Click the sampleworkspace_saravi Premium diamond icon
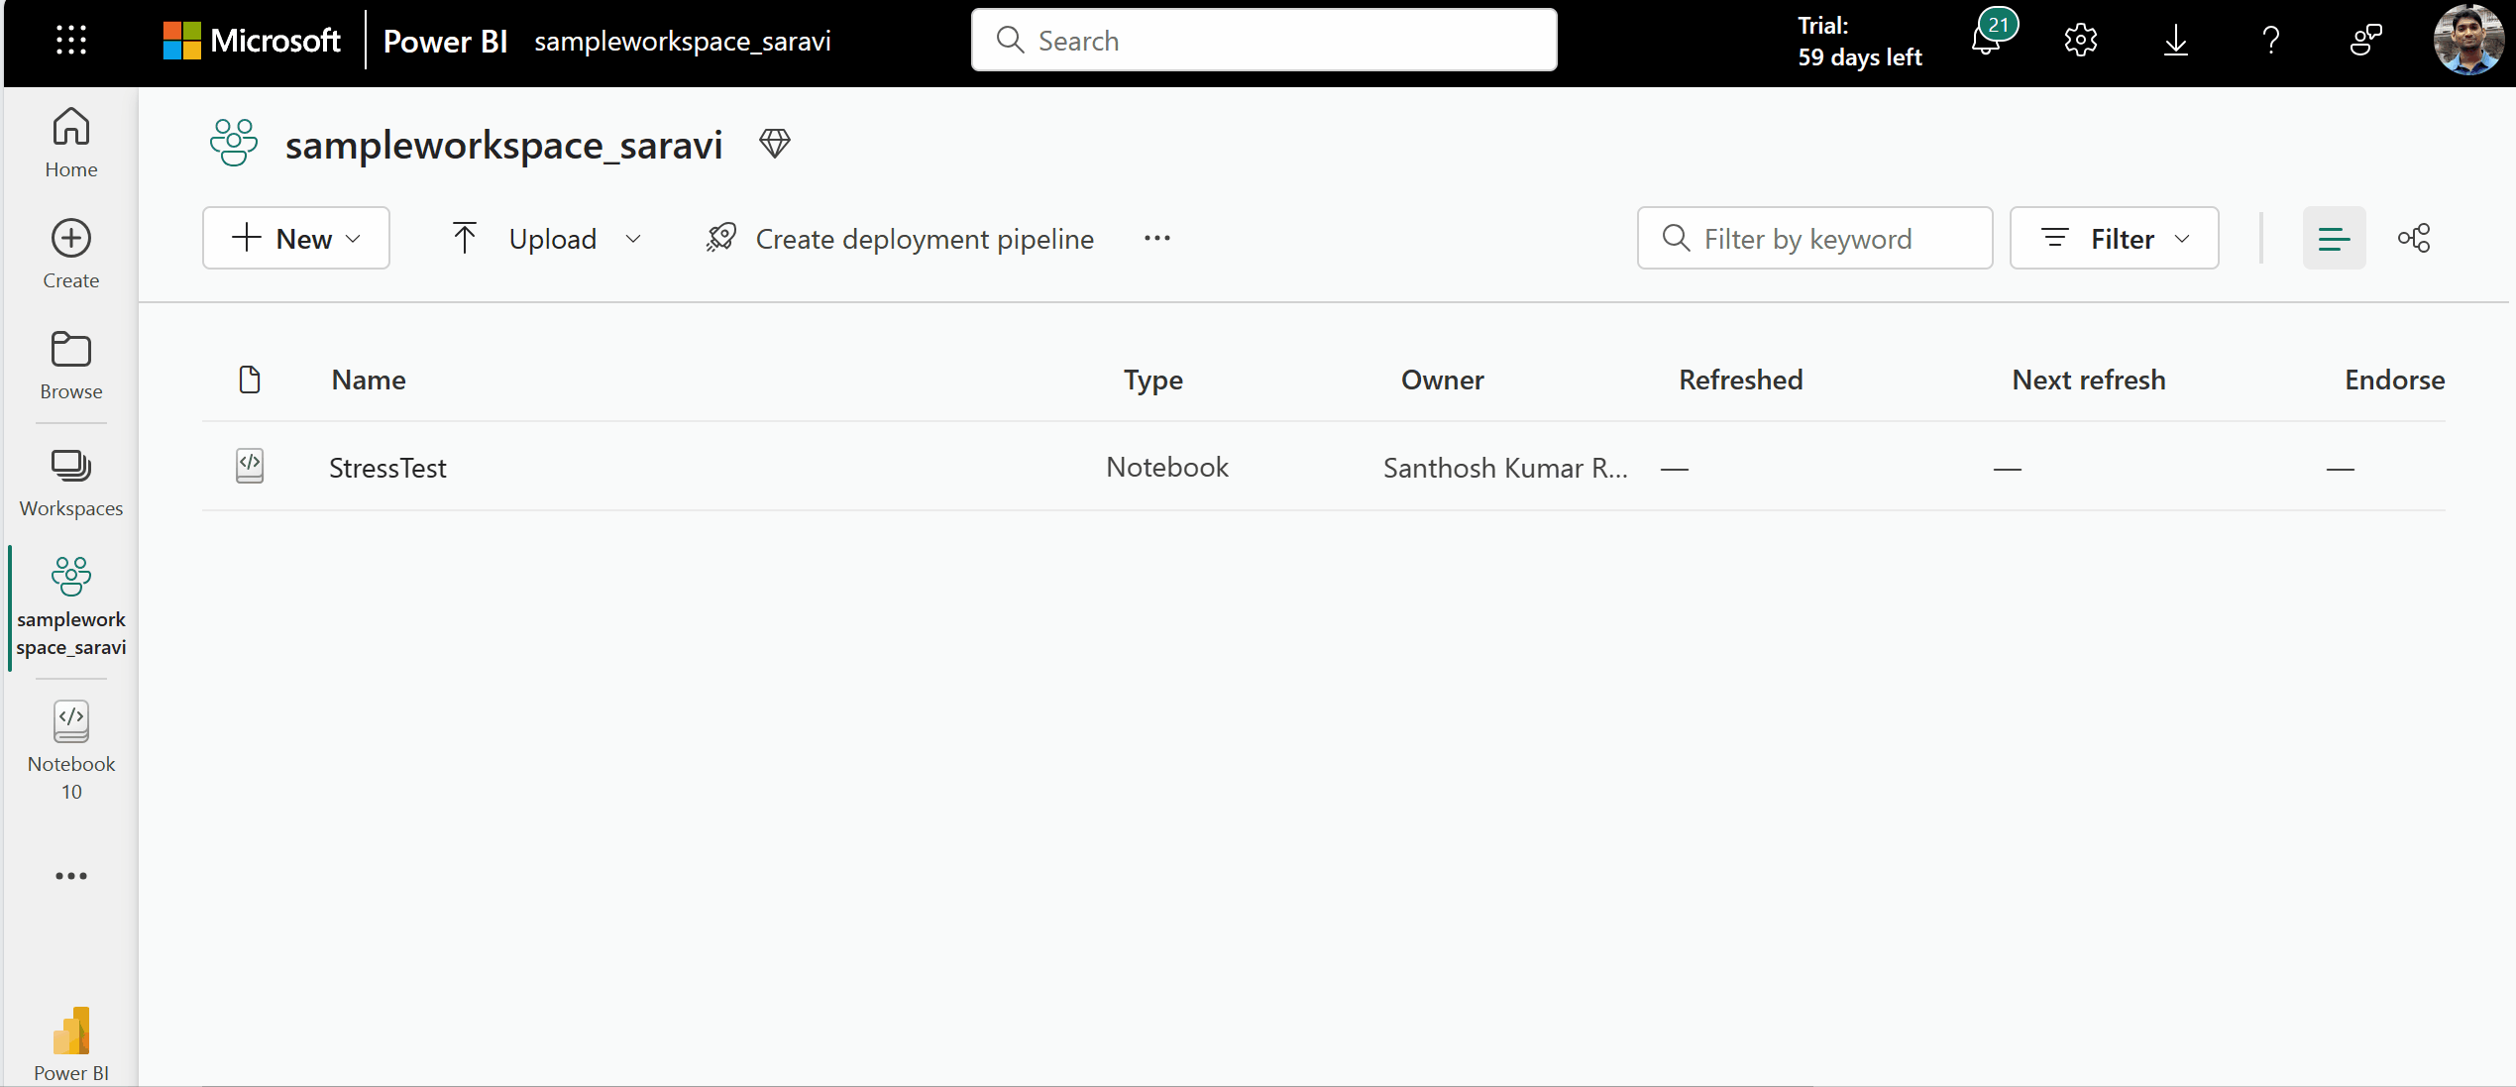The width and height of the screenshot is (2516, 1087). [775, 143]
